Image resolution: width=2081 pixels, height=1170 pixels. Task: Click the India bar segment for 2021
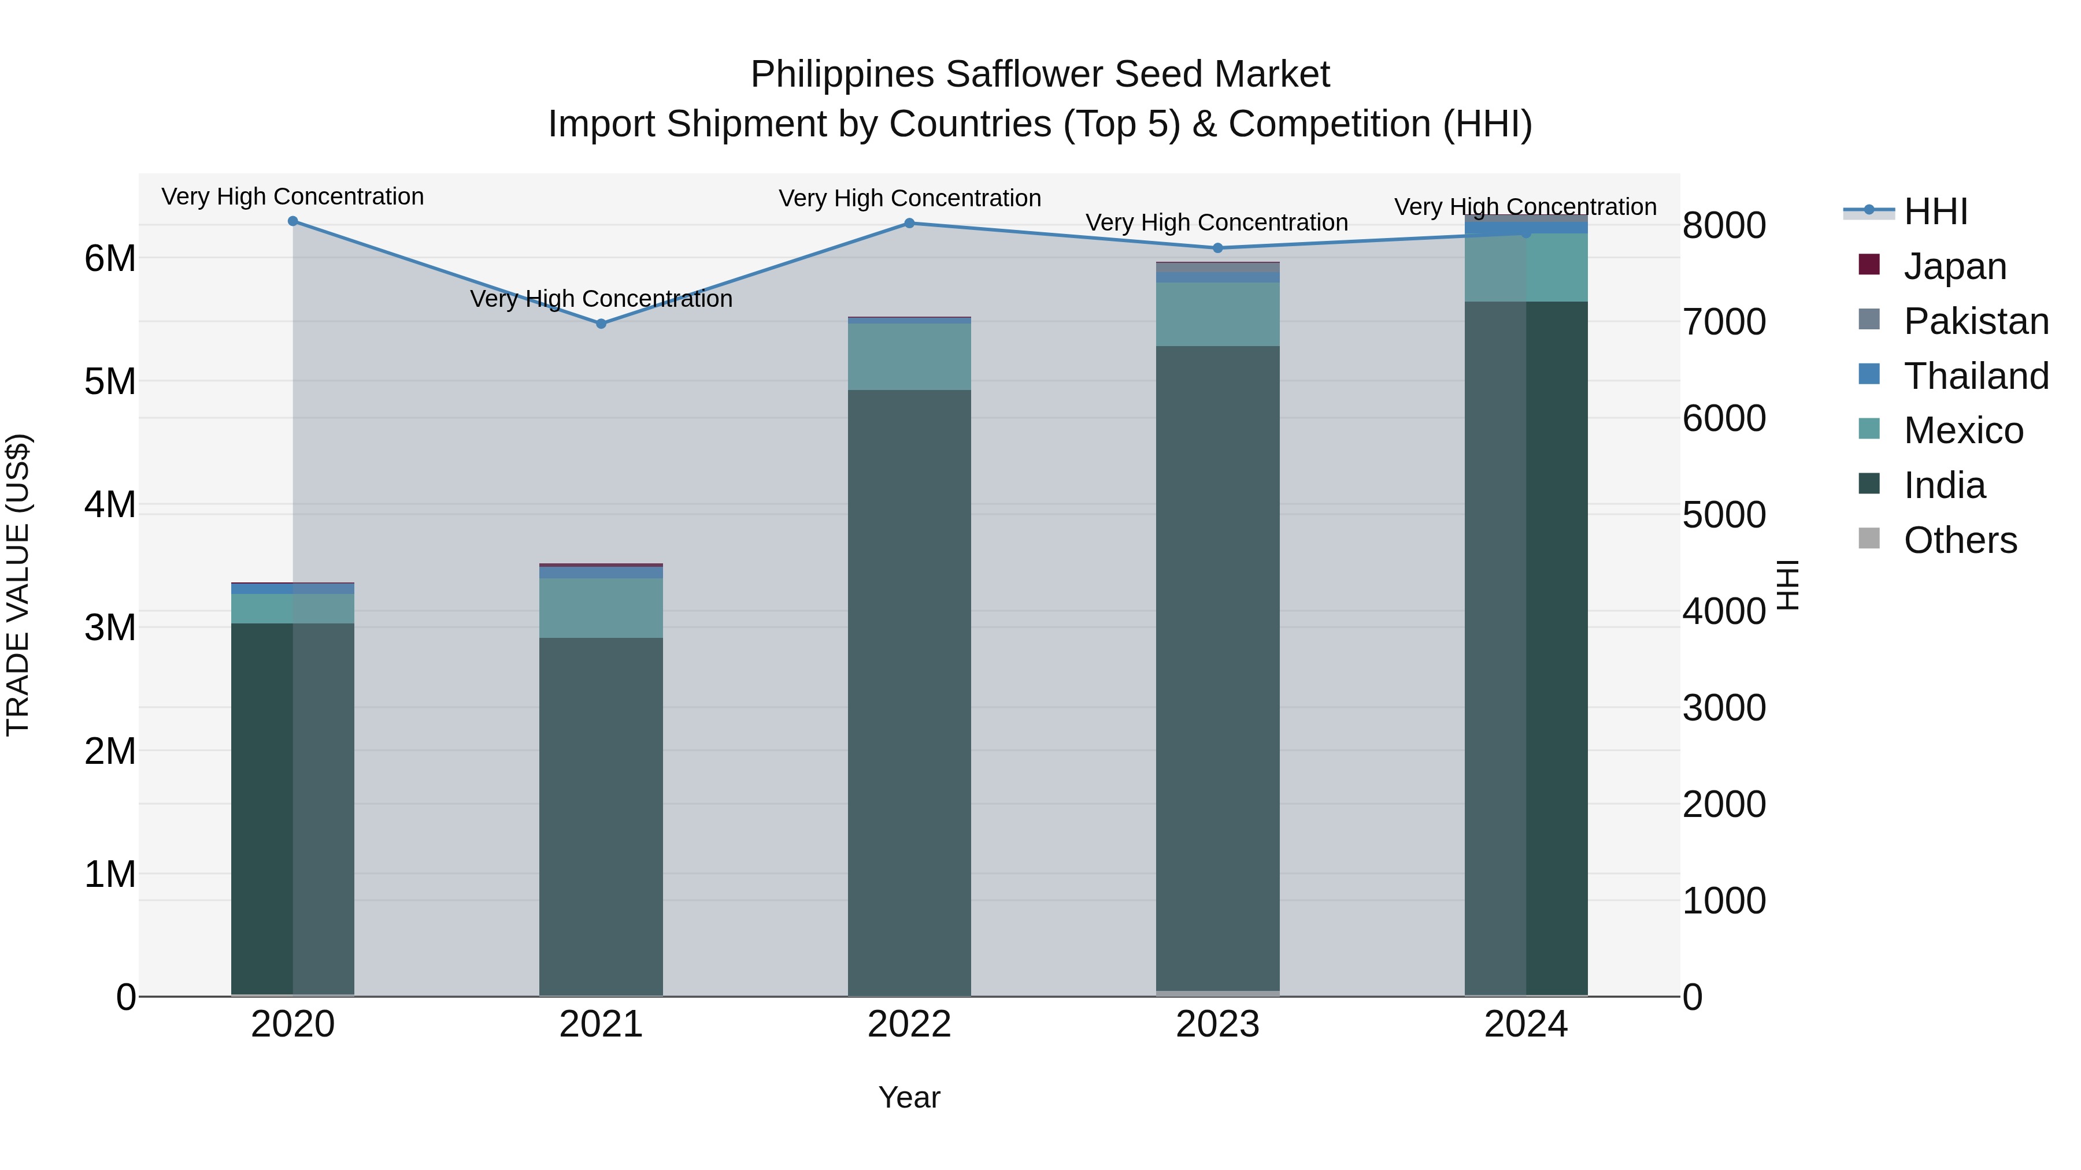click(601, 816)
